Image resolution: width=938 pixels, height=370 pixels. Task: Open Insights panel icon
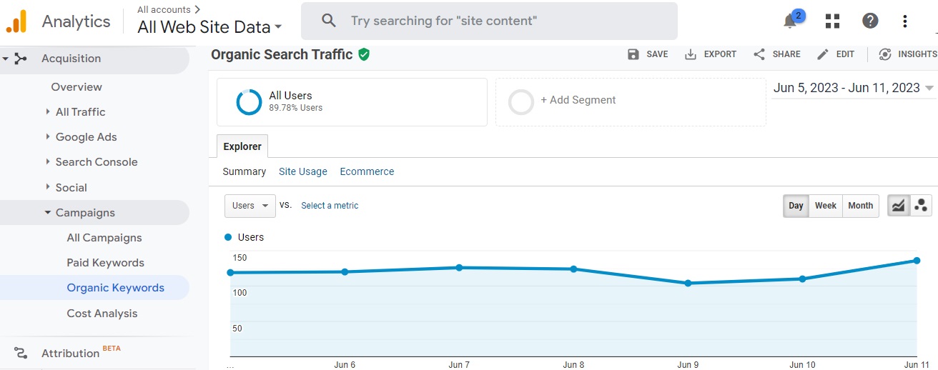click(x=885, y=54)
